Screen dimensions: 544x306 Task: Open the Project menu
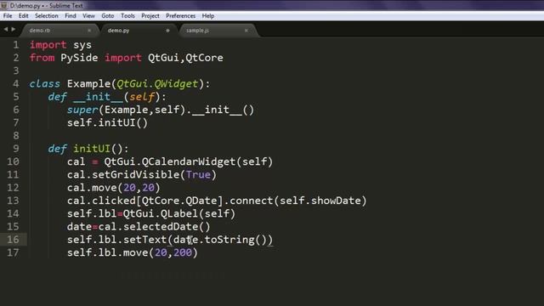click(x=150, y=16)
